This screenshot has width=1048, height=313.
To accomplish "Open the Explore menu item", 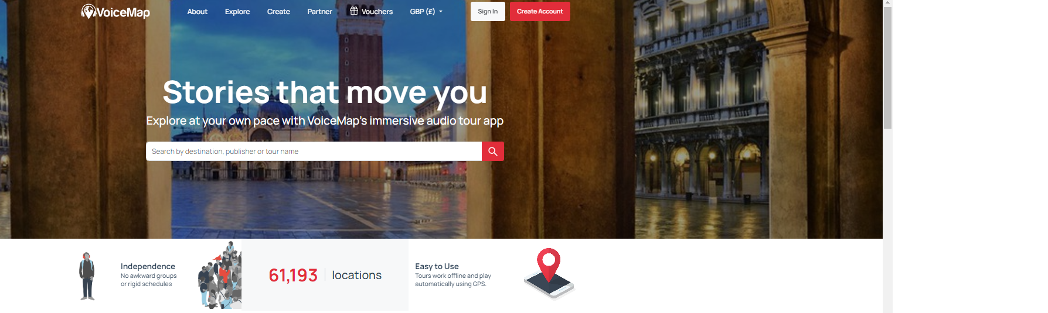I will coord(237,12).
